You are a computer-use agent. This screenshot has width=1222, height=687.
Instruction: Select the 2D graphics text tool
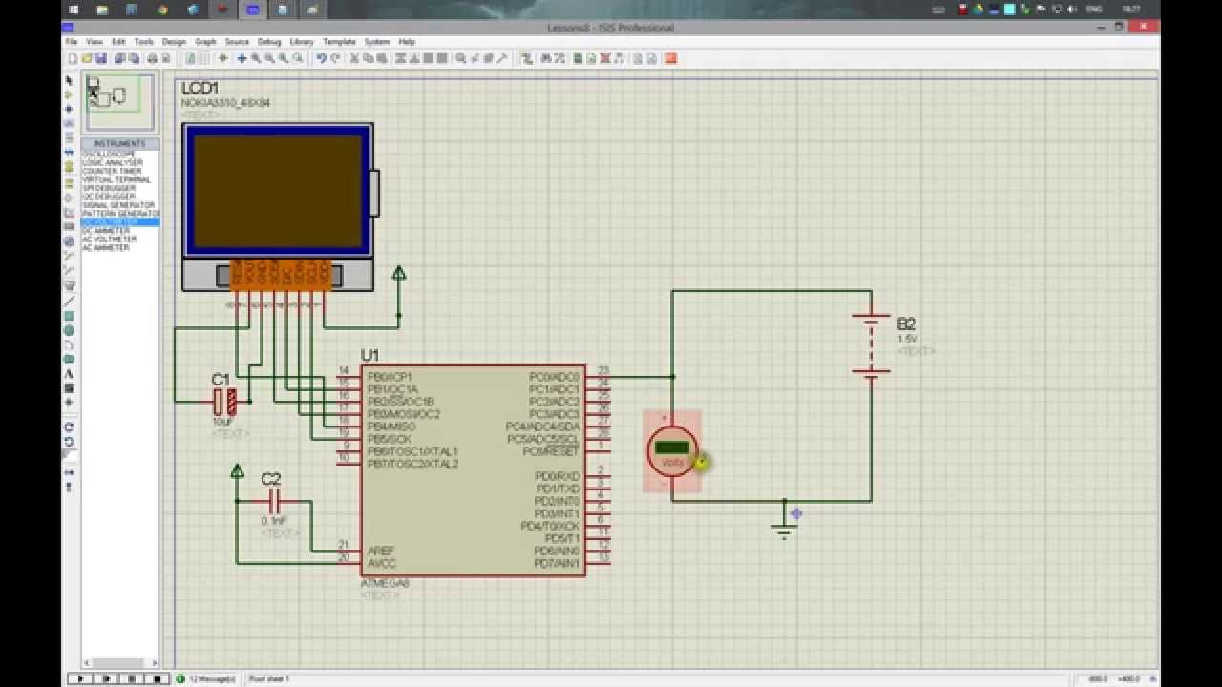[69, 373]
